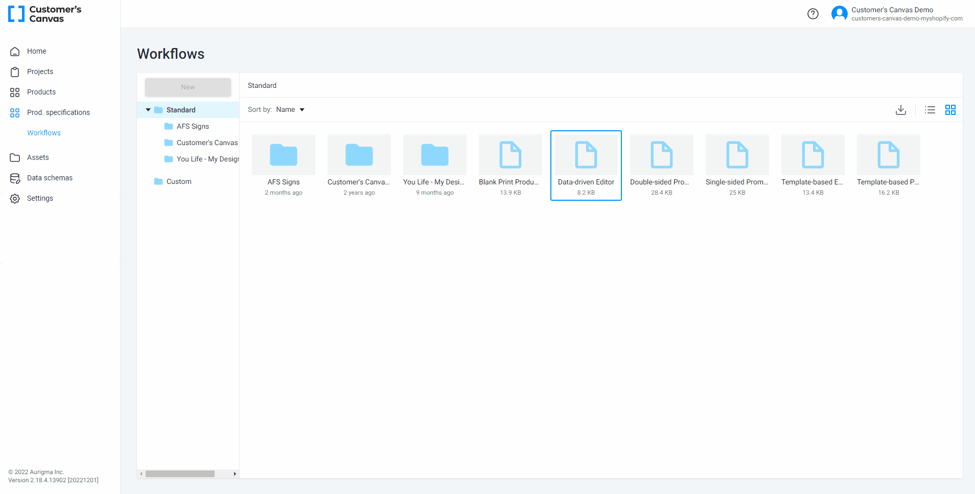
Task: Click the Assets folder icon
Action: (x=15, y=157)
